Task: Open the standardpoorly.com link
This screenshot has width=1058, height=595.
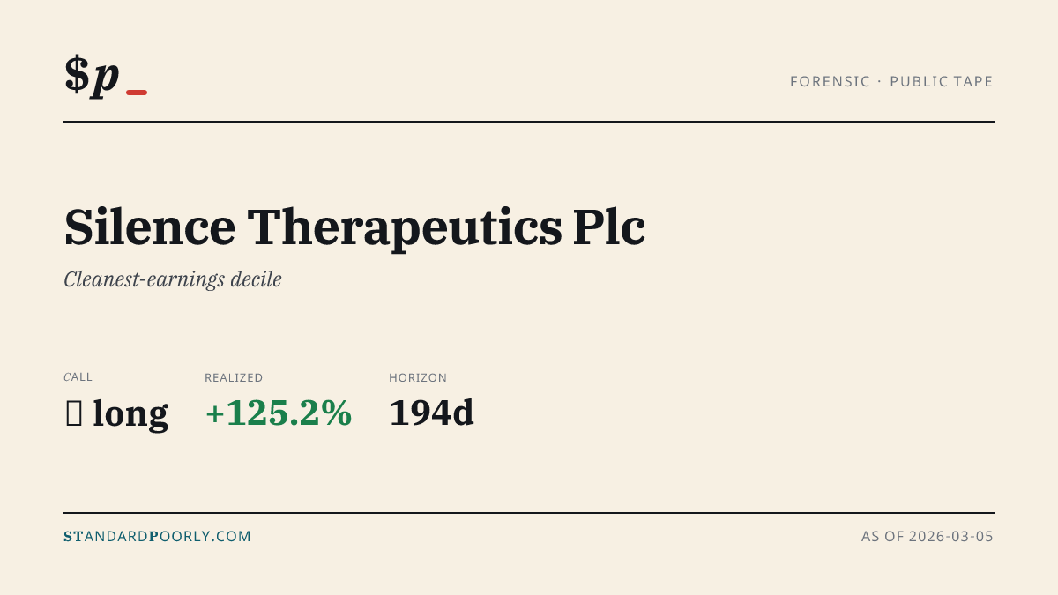Action: 157,536
